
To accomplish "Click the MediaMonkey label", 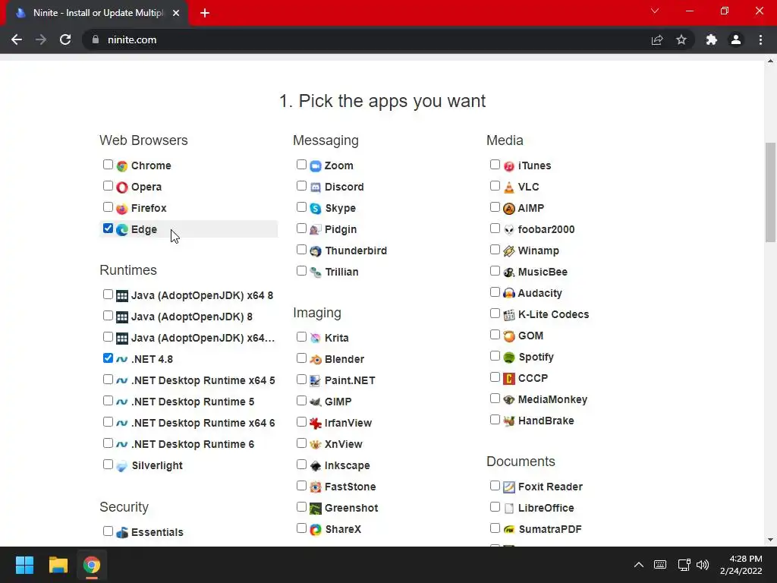I will tap(552, 399).
